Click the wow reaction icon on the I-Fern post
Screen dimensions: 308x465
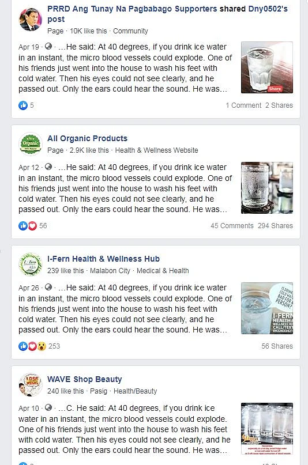click(42, 346)
